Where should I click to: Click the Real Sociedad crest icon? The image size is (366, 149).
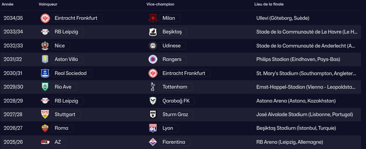[45, 73]
